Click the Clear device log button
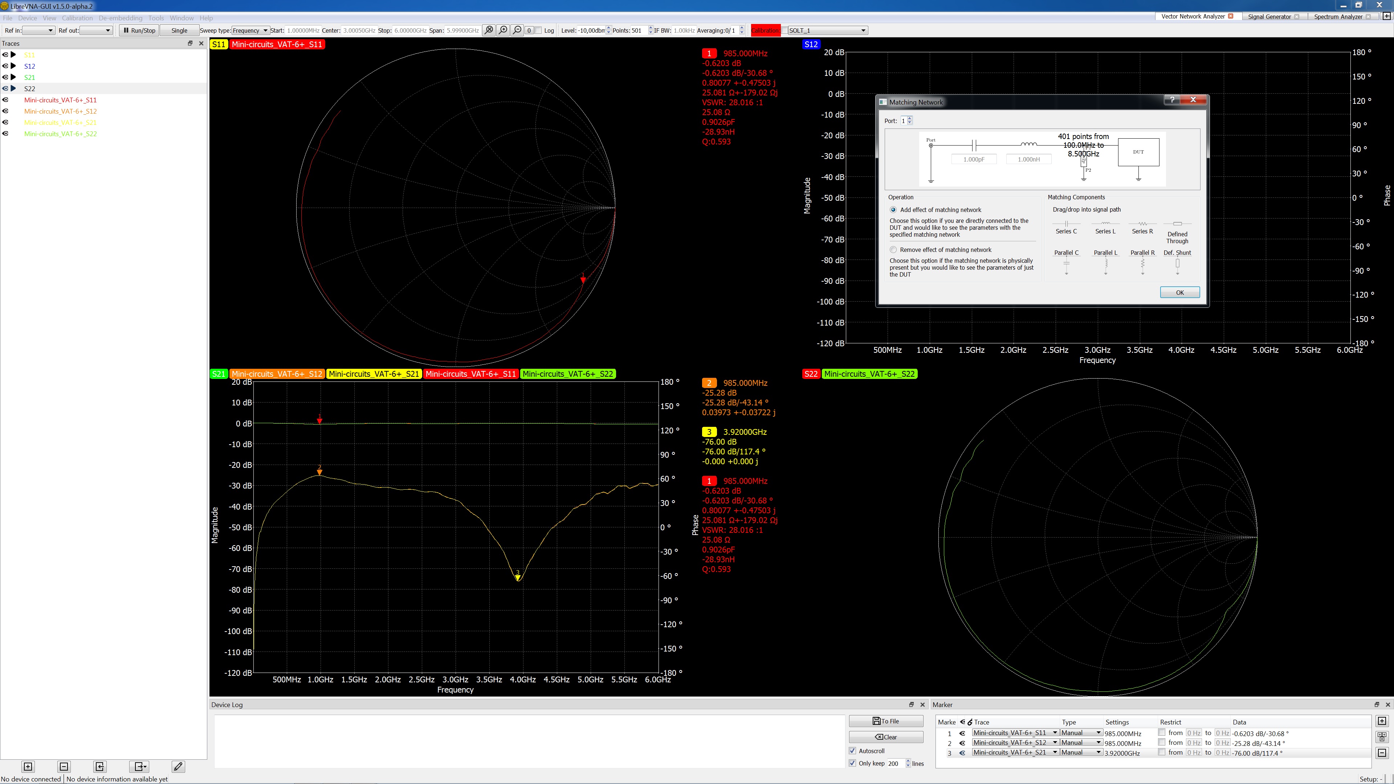The image size is (1394, 784). click(x=886, y=737)
